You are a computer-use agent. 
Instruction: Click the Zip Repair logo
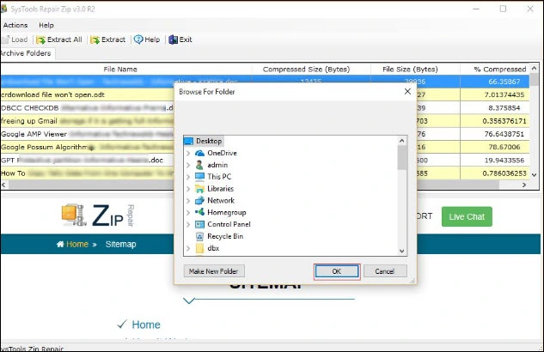[x=98, y=215]
